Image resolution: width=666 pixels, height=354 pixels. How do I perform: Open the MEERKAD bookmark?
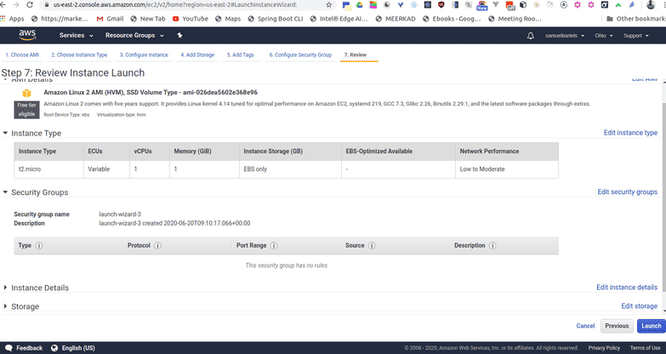[396, 19]
